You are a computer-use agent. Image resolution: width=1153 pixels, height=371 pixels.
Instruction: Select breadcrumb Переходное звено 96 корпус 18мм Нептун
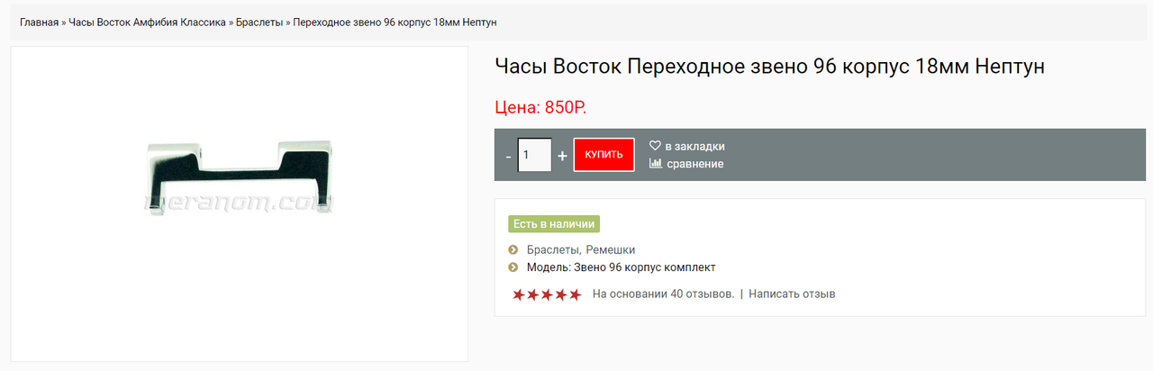[x=395, y=21]
